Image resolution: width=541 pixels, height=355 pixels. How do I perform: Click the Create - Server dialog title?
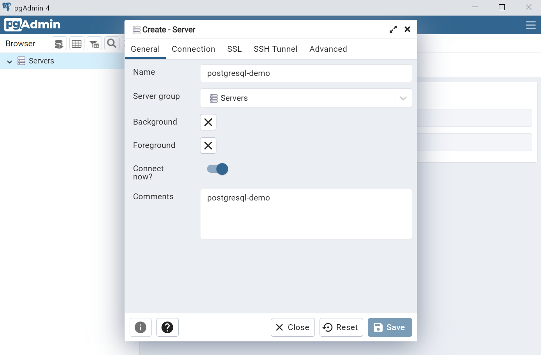pyautogui.click(x=169, y=30)
